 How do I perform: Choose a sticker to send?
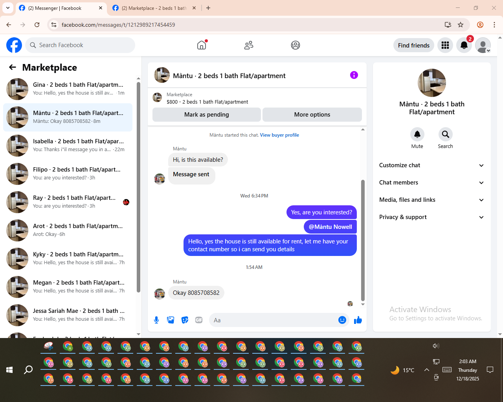point(185,320)
